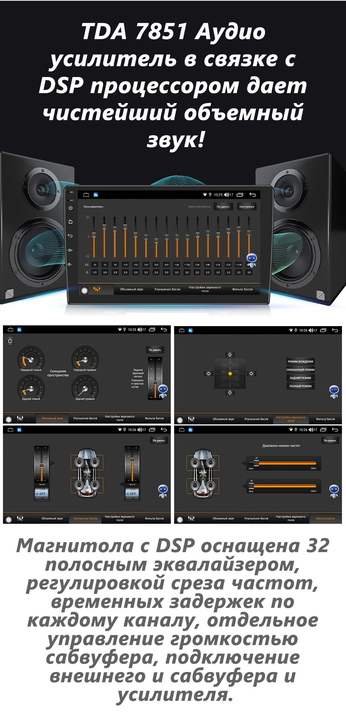Tap the recent apps icon in equalizer screen status bar

(240, 195)
